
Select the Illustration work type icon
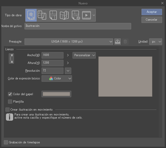(x=31, y=15)
